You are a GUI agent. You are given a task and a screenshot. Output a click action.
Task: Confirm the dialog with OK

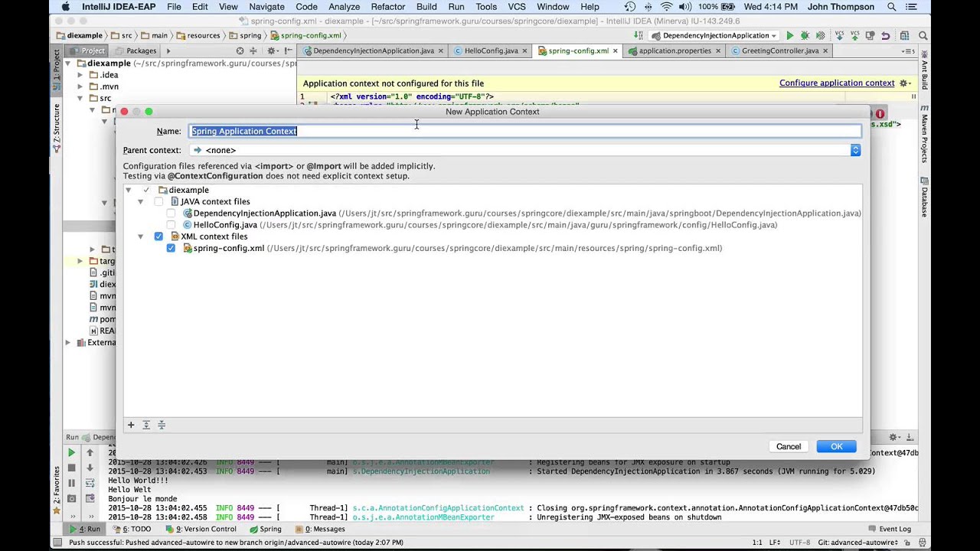click(x=836, y=447)
